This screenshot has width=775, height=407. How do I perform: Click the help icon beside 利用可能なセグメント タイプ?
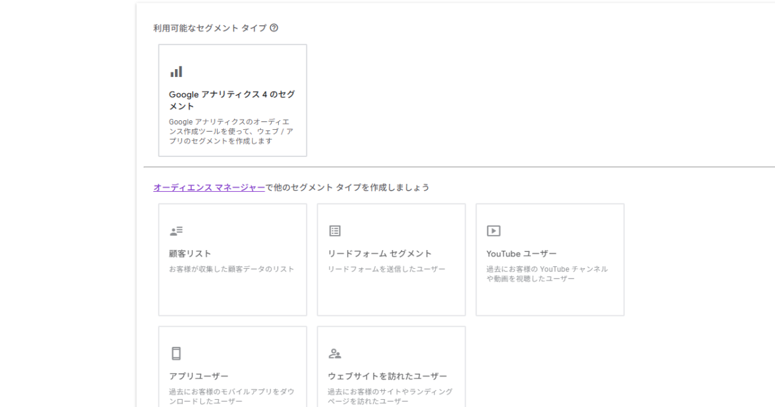pyautogui.click(x=274, y=28)
